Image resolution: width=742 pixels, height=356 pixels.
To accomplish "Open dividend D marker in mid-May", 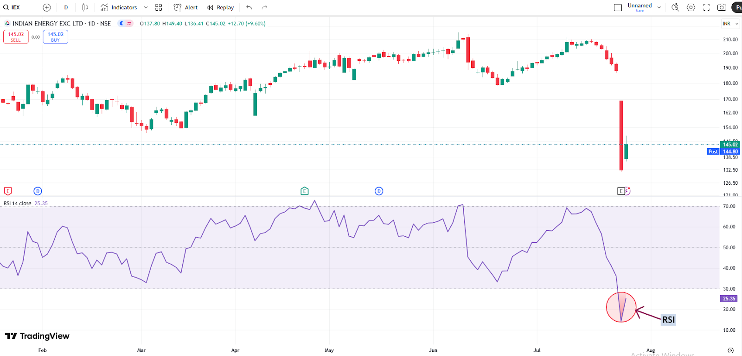I will [x=379, y=191].
